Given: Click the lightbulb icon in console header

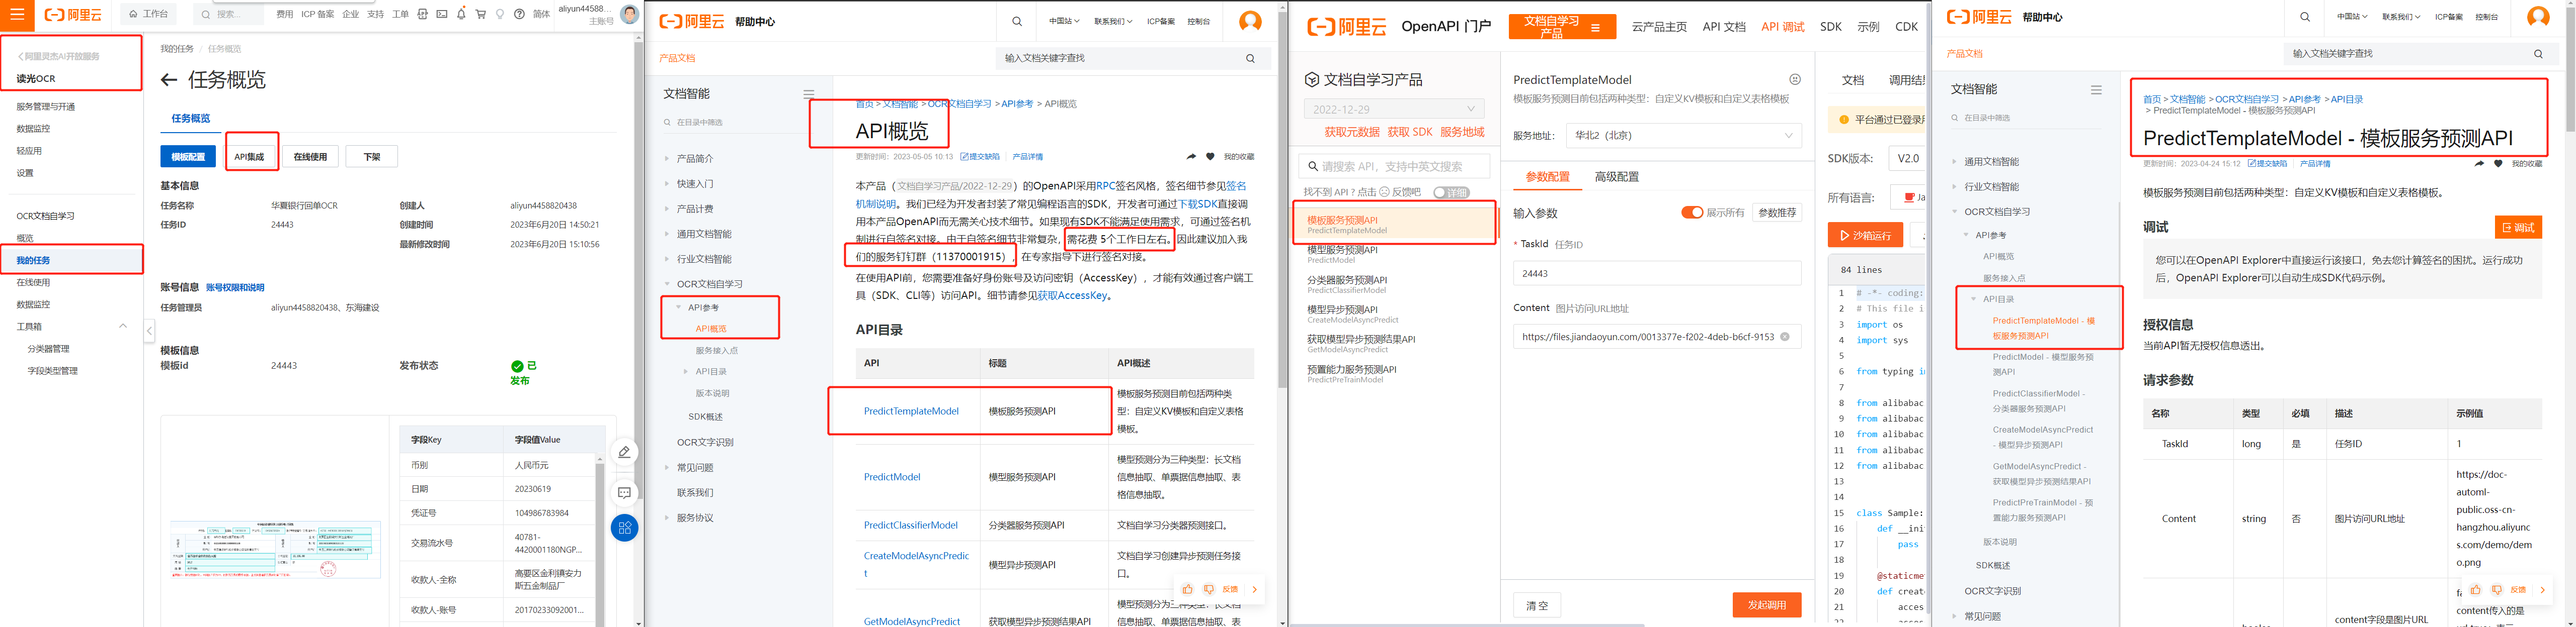Looking at the screenshot, I should point(500,14).
